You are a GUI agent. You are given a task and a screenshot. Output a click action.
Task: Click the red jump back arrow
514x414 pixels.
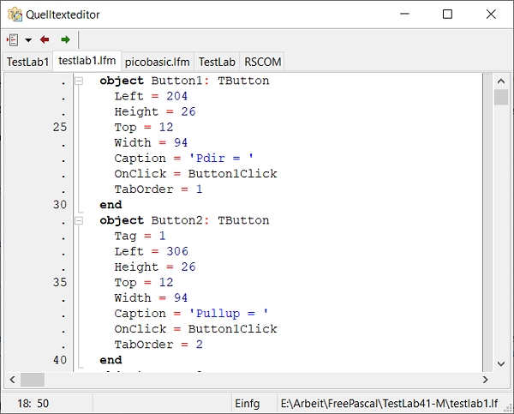click(x=45, y=39)
